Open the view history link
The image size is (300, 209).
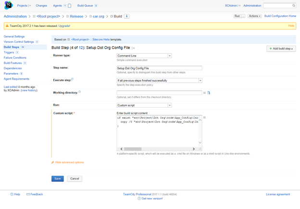point(29,90)
